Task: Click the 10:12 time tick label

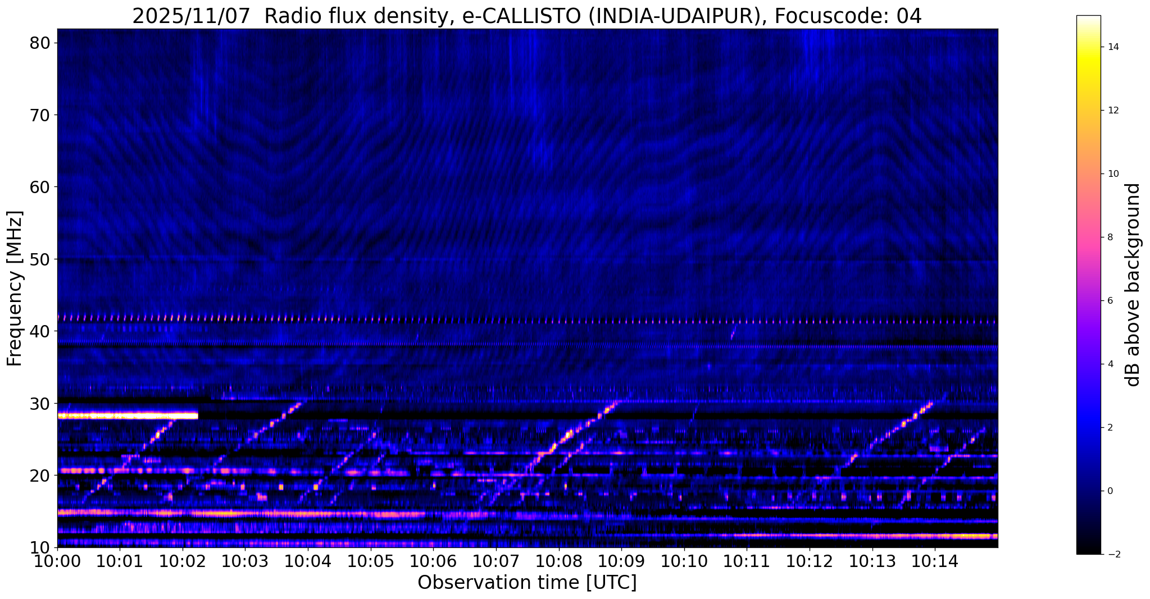Action: point(810,561)
